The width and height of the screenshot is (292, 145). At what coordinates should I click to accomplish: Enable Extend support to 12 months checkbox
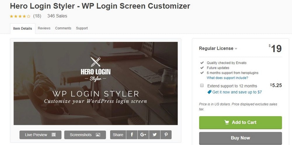[x=202, y=85]
